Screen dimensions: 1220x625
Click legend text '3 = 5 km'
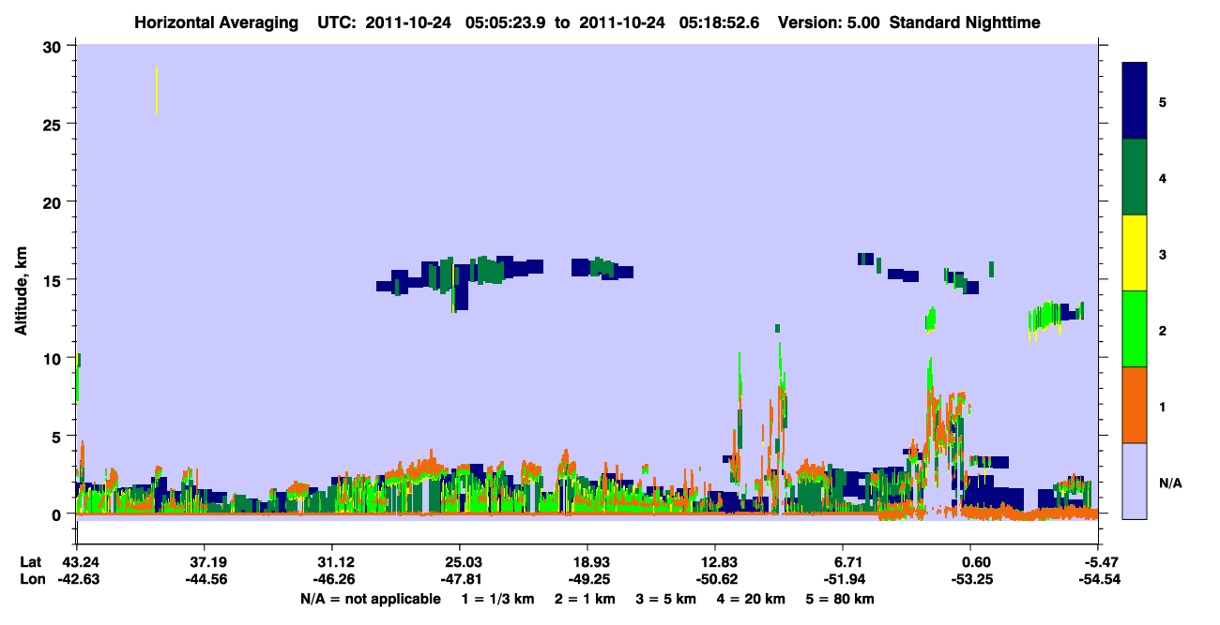pyautogui.click(x=668, y=599)
